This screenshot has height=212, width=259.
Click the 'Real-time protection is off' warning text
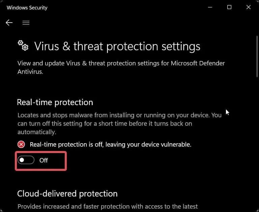pos(111,145)
